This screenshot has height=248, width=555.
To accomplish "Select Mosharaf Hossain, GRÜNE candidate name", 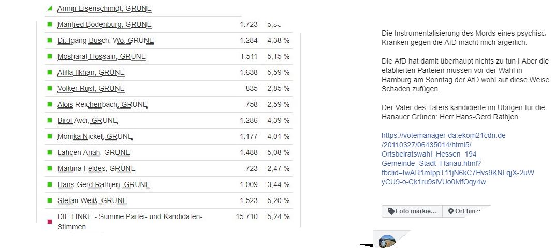I will 101,56.
